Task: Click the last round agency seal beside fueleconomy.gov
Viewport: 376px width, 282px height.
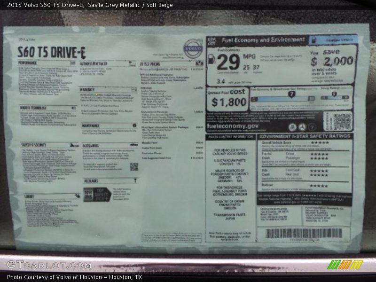Action: pos(312,127)
